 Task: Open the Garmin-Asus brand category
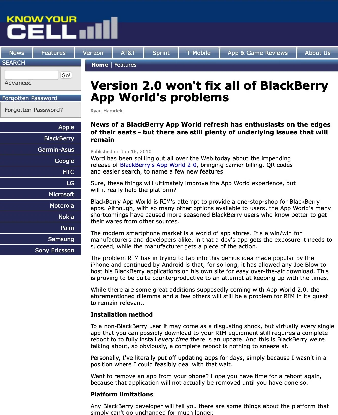pos(41,150)
